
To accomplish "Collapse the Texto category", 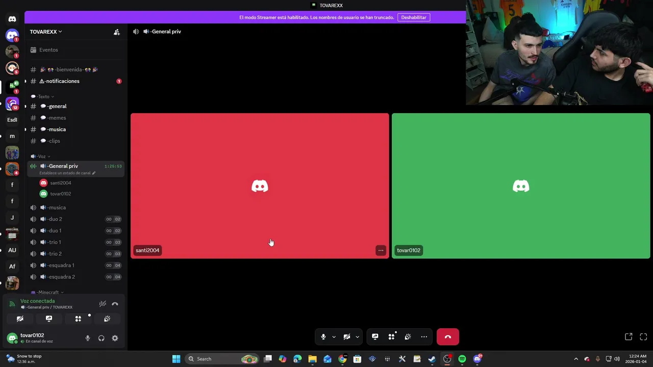I will 43,96.
